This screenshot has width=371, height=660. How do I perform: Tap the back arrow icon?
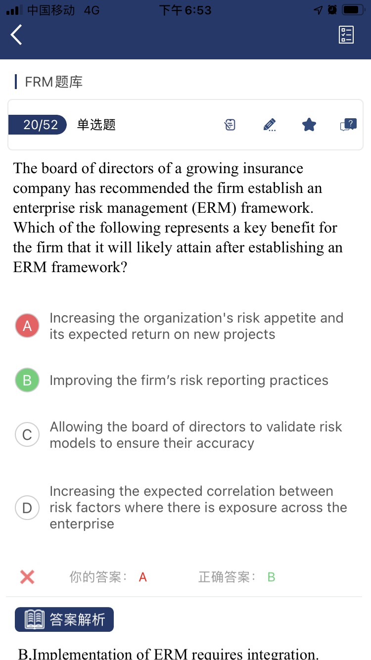[17, 35]
